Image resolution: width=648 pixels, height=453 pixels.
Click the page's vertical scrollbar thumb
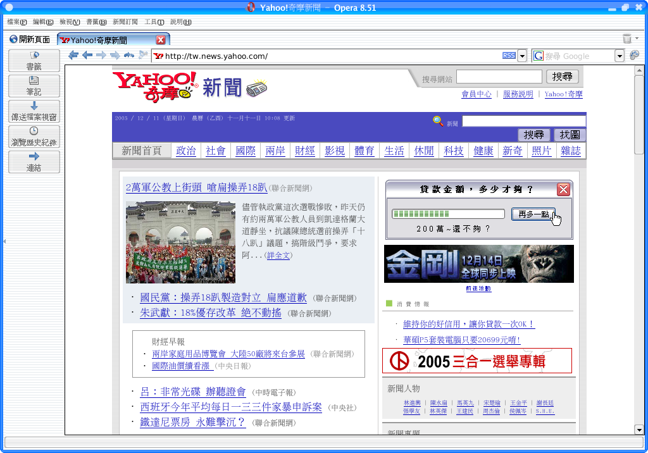pos(639,115)
